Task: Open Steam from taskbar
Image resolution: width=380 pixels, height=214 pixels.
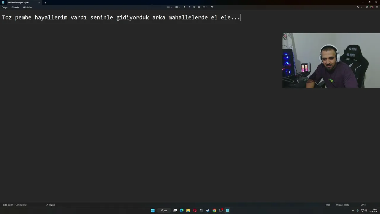Action: pyautogui.click(x=208, y=210)
